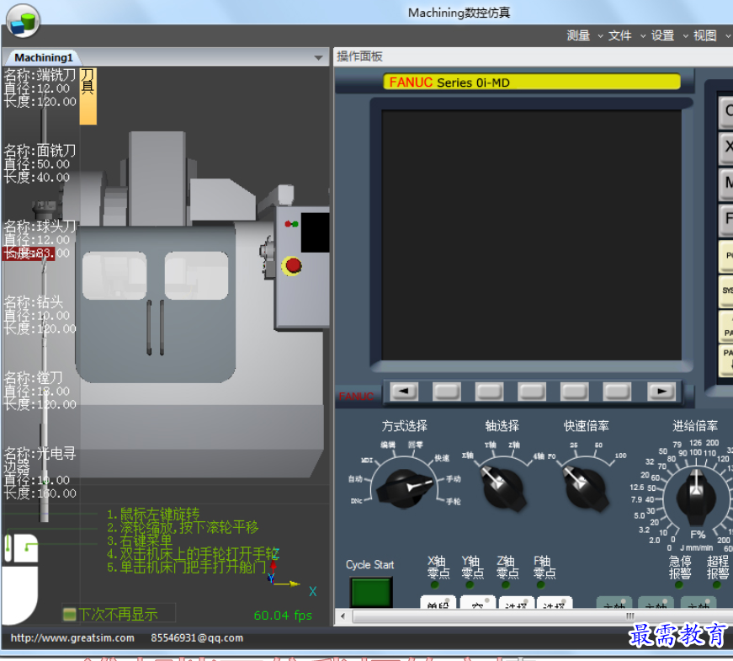Click the 方式选择 mode selector knob
This screenshot has width=733, height=661.
coord(405,488)
